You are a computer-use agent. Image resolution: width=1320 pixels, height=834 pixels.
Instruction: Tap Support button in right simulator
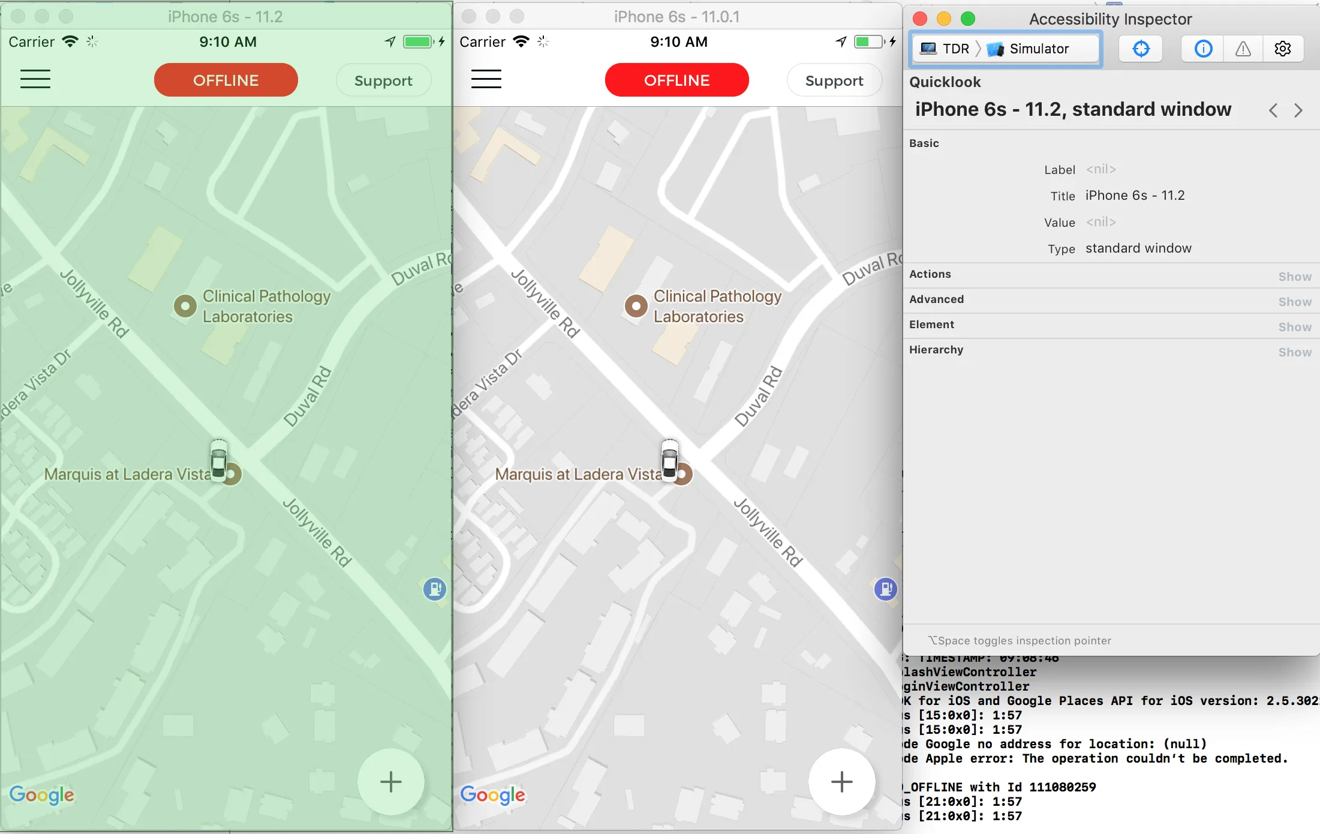tap(834, 80)
